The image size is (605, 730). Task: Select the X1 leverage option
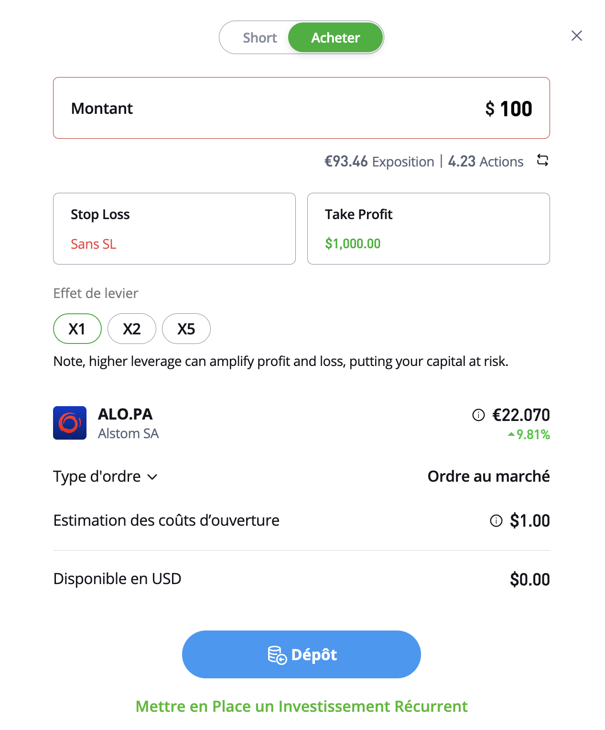(77, 329)
